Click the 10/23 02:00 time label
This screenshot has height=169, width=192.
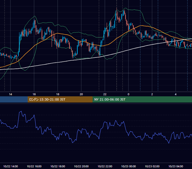tap(152, 166)
